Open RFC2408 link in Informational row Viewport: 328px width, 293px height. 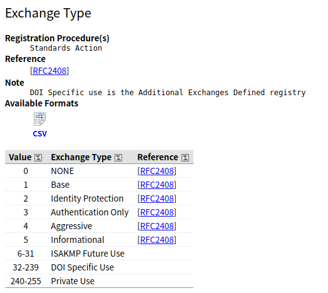157,240
